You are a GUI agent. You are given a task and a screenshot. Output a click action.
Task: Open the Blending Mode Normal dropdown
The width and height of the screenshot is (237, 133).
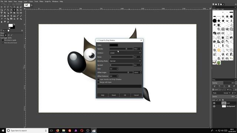point(125,61)
